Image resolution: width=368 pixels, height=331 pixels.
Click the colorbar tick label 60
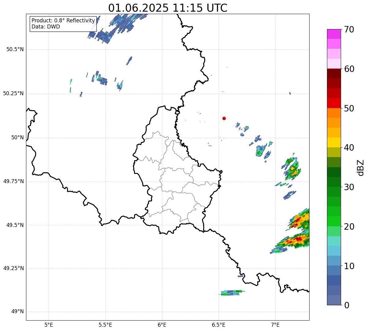pyautogui.click(x=349, y=69)
